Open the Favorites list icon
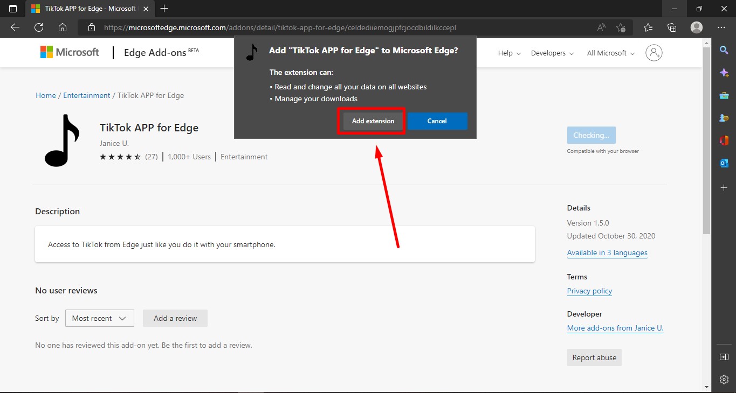 coord(648,27)
